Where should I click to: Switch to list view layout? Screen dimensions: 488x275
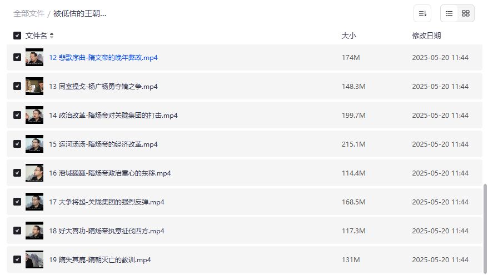[449, 13]
